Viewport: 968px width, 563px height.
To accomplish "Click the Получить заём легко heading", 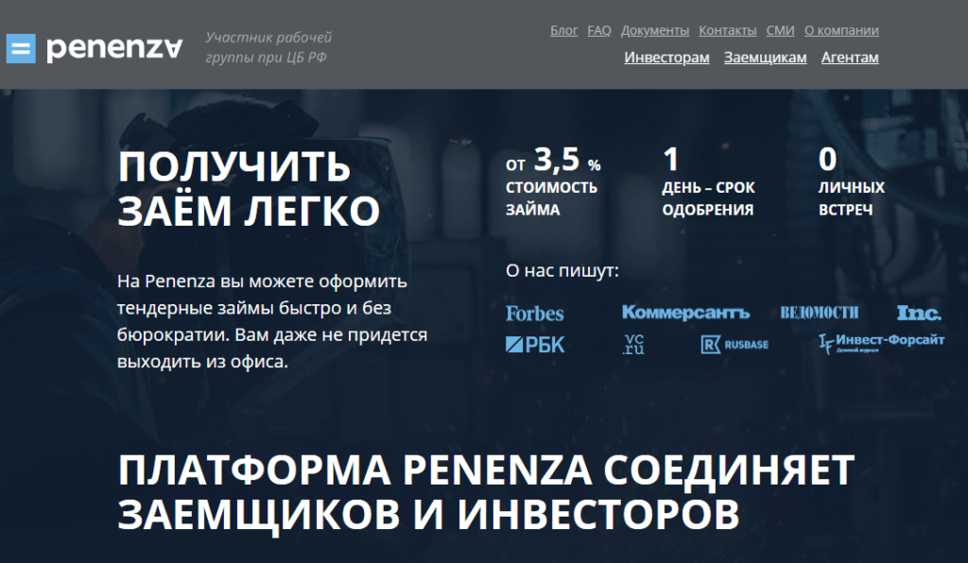I will [x=248, y=190].
